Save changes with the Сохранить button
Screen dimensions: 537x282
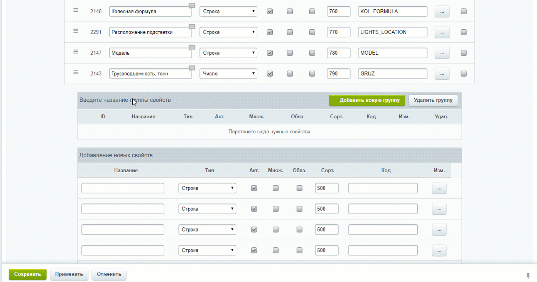point(28,274)
